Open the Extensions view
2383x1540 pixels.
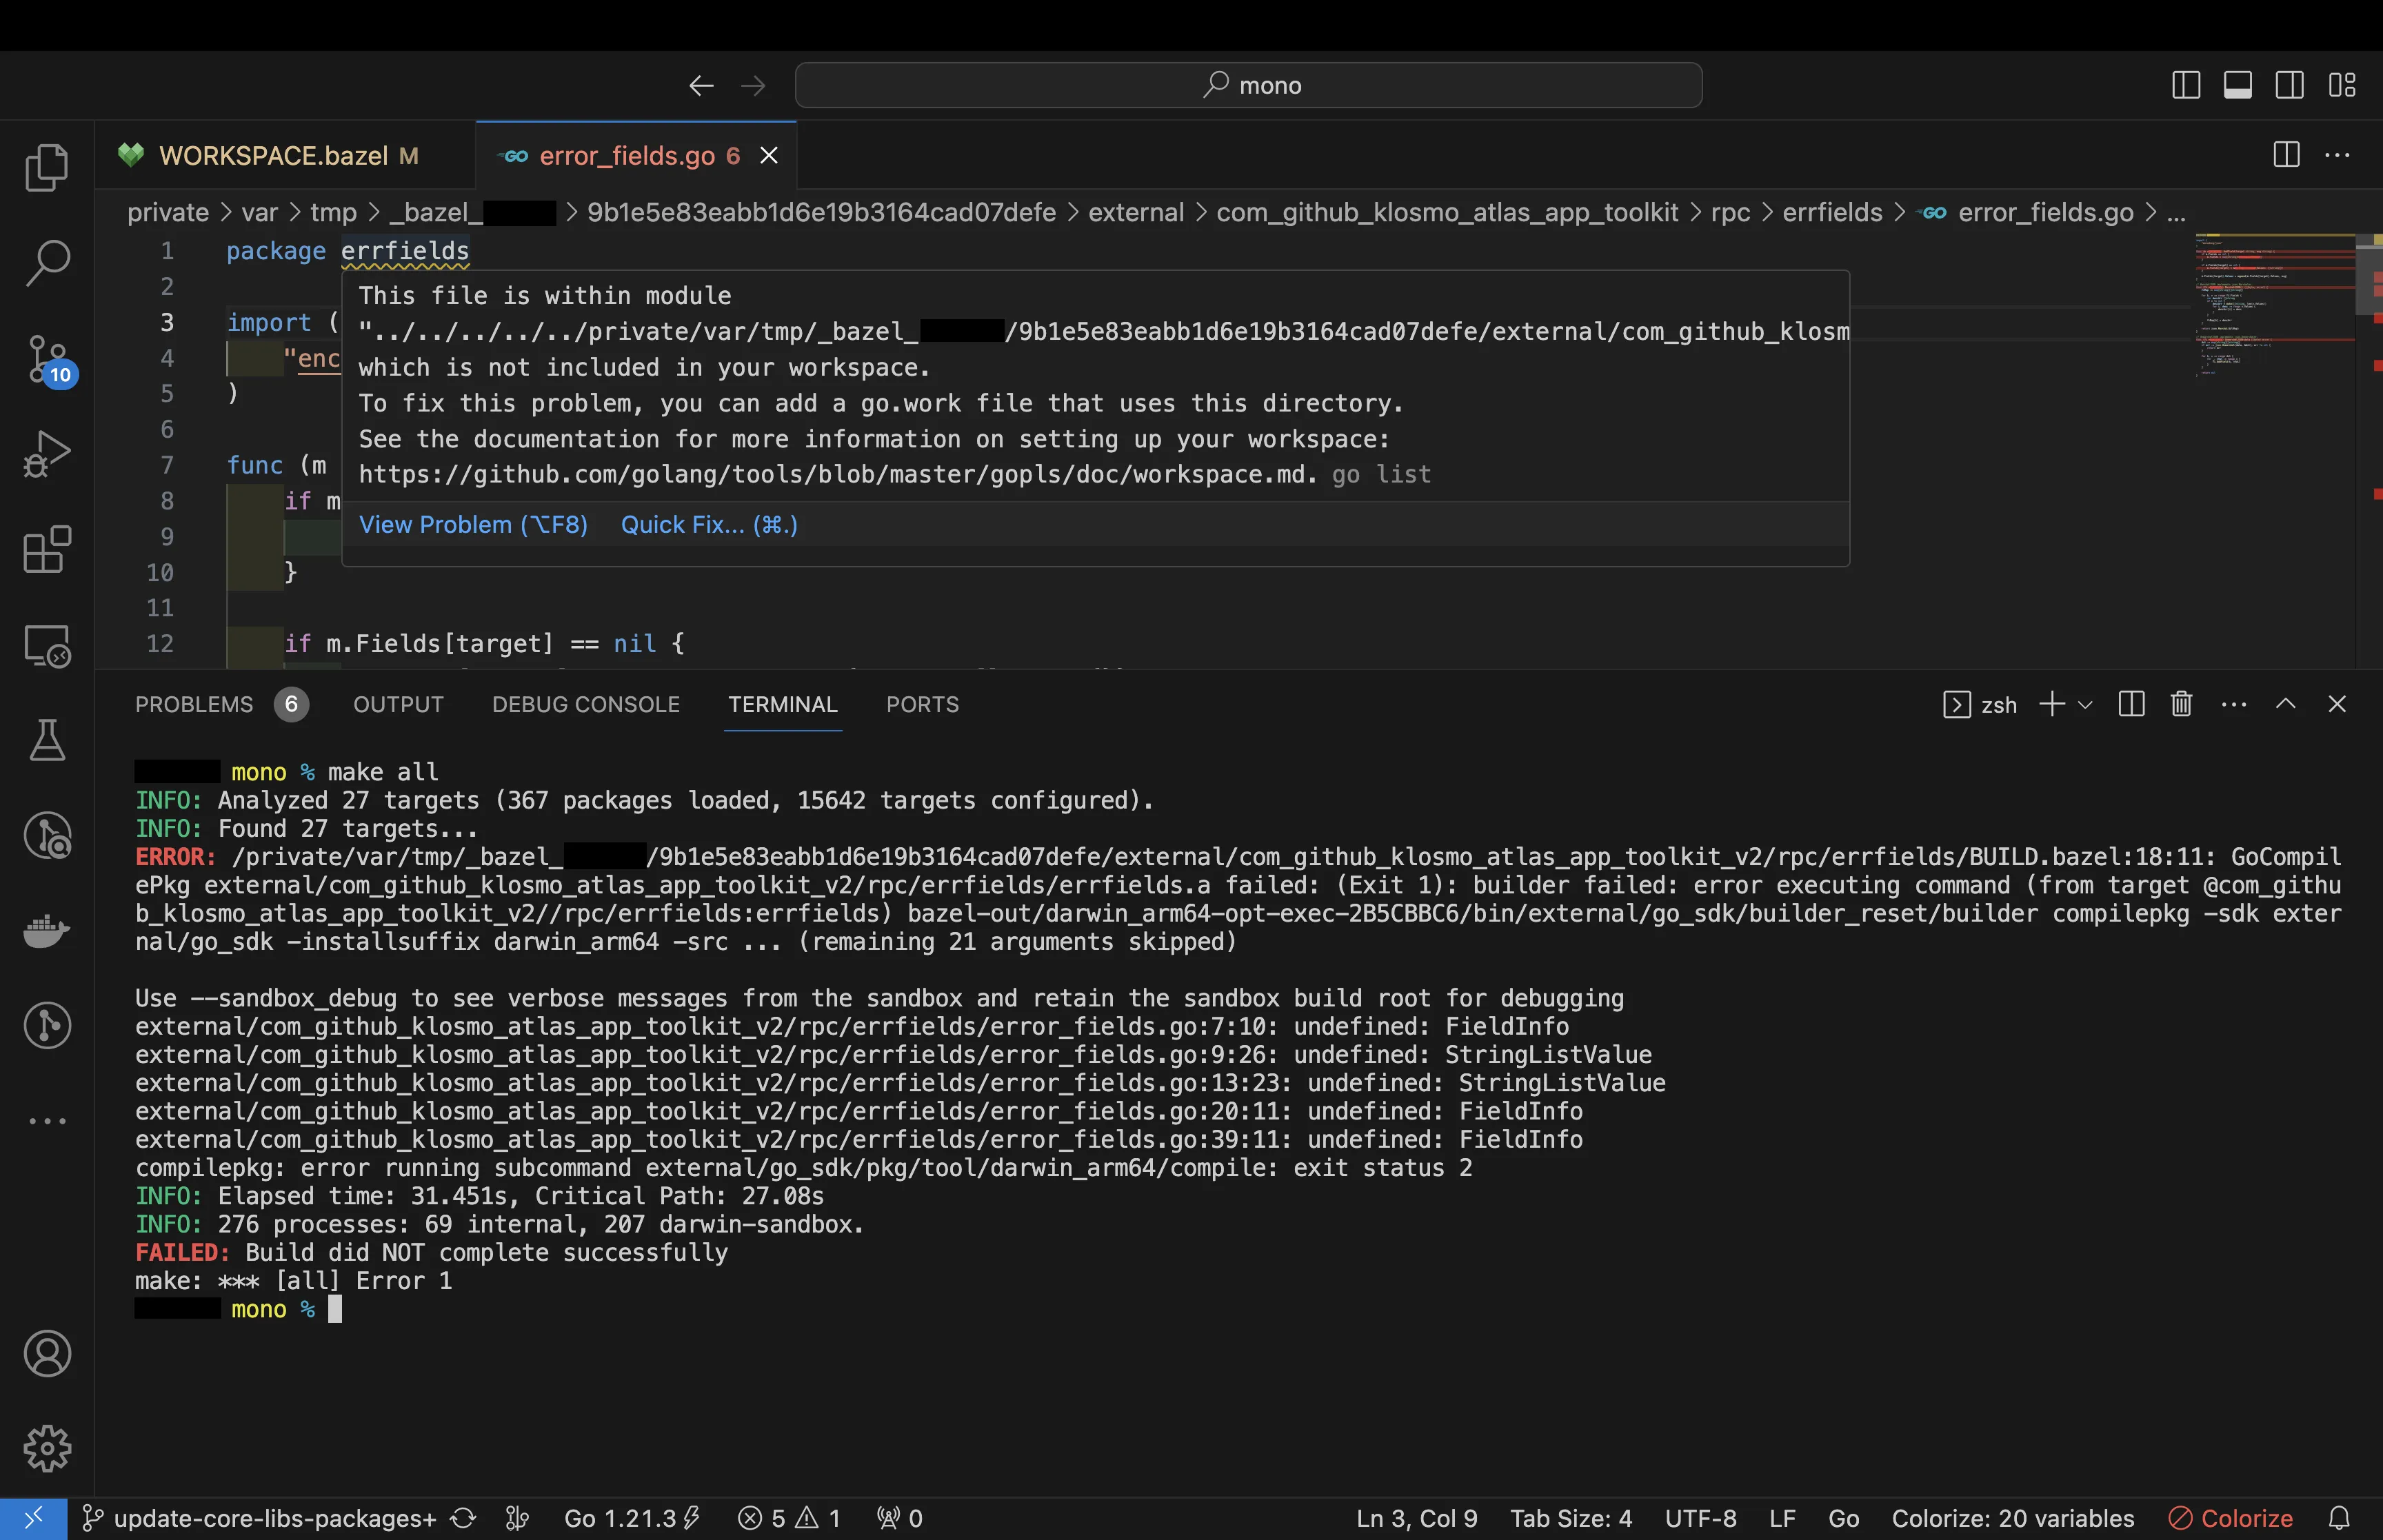coord(47,550)
